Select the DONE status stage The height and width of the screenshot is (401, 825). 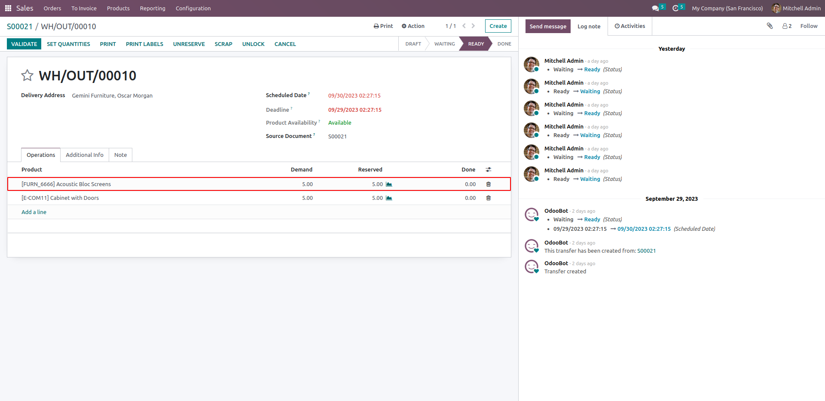click(x=504, y=44)
